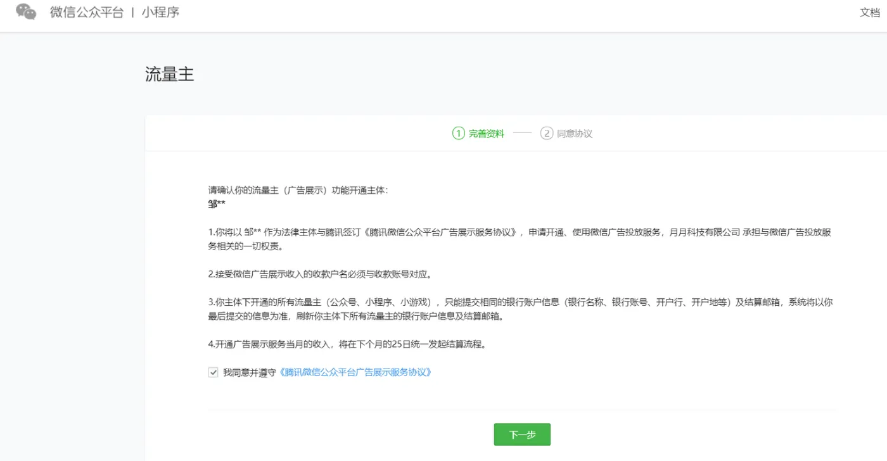The width and height of the screenshot is (887, 461).
Task: Uncheck the 我同意并遵守 agreement checkbox
Action: 213,373
